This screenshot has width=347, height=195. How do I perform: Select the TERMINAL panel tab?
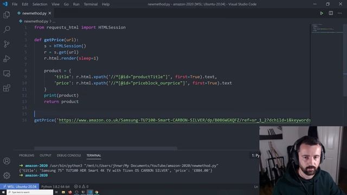coord(94,155)
